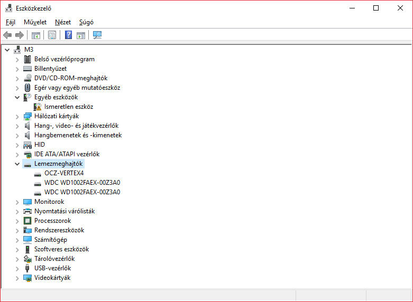Select the Ismeretlen eszköz device
The width and height of the screenshot is (413, 302).
coord(69,107)
